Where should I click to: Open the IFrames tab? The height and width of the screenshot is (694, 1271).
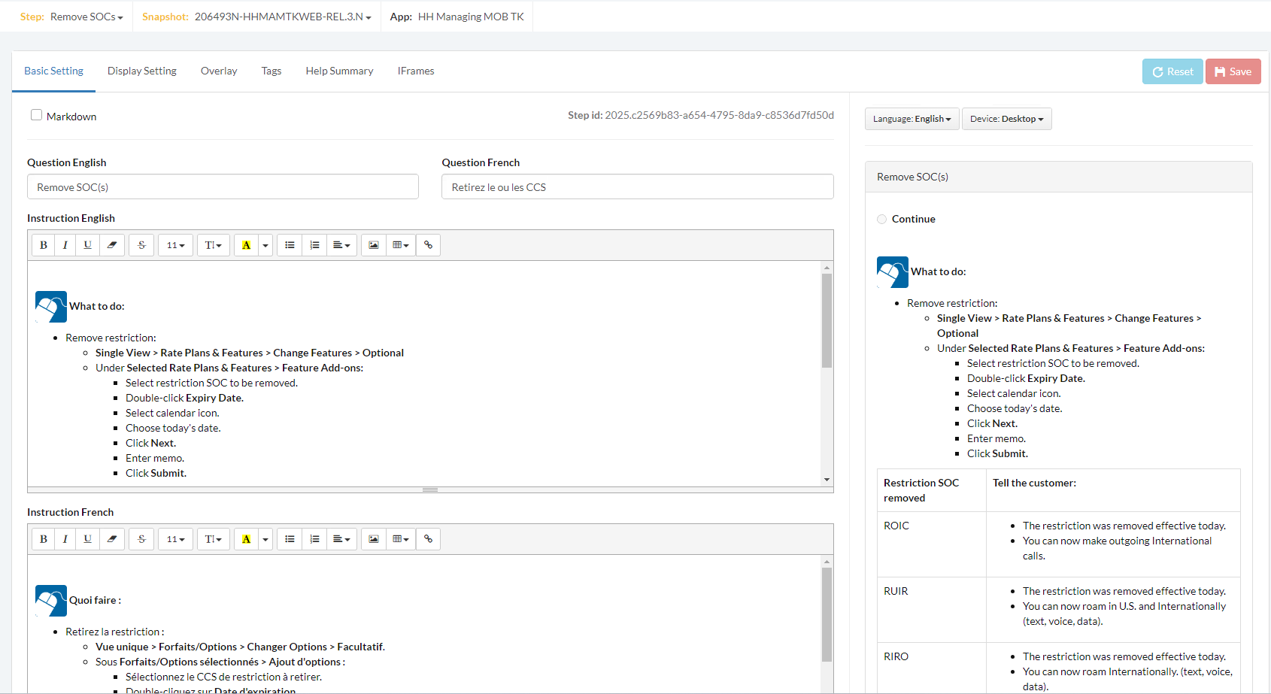click(416, 71)
